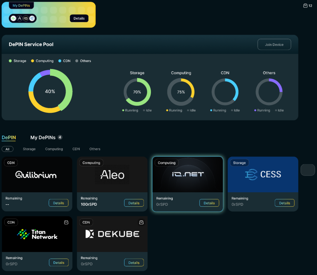Click the Storage 70% donut chart

137,92
